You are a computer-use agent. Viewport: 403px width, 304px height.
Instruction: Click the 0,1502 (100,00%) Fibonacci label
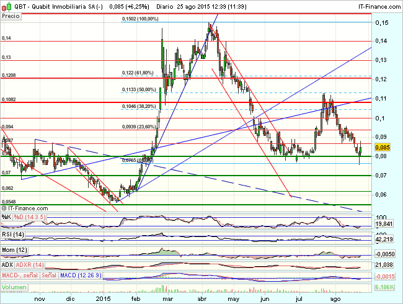tap(140, 19)
